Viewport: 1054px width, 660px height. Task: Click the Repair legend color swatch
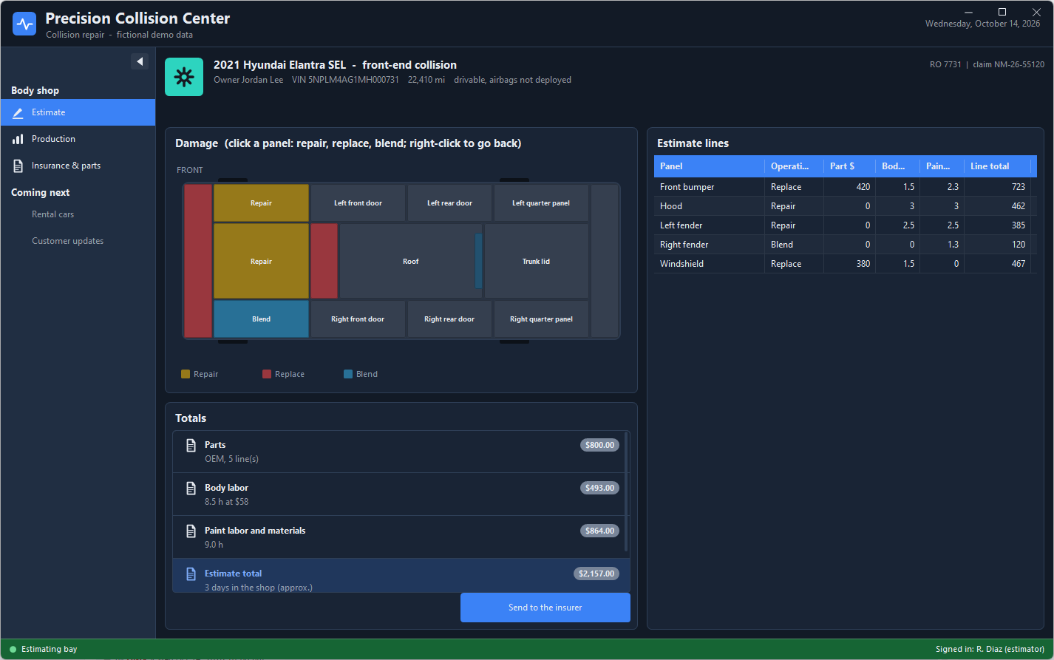[x=186, y=374]
